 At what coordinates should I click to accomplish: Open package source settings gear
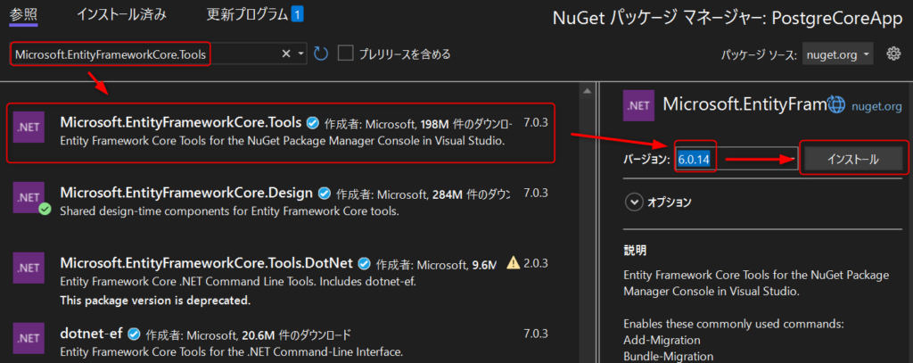tap(893, 54)
